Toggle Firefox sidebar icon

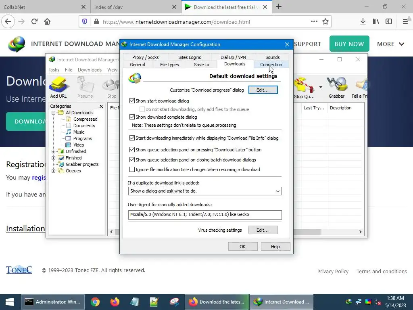[389, 22]
